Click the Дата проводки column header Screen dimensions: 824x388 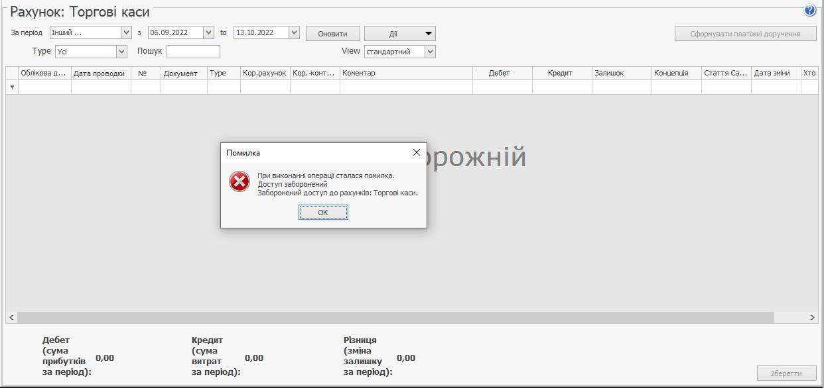100,73
